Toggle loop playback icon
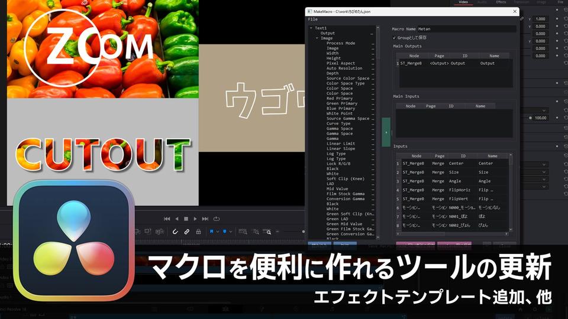 click(x=217, y=219)
